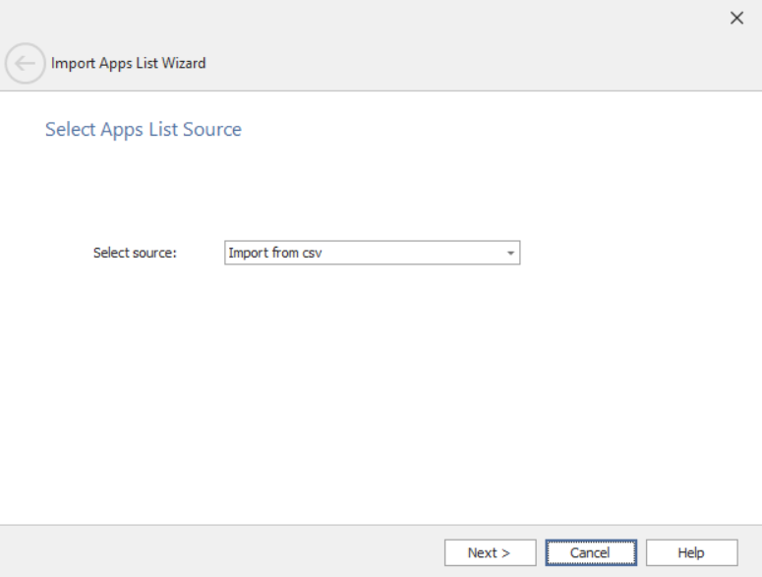Proceed to the next wizard step
Screen dimensions: 762x577
[x=490, y=552]
